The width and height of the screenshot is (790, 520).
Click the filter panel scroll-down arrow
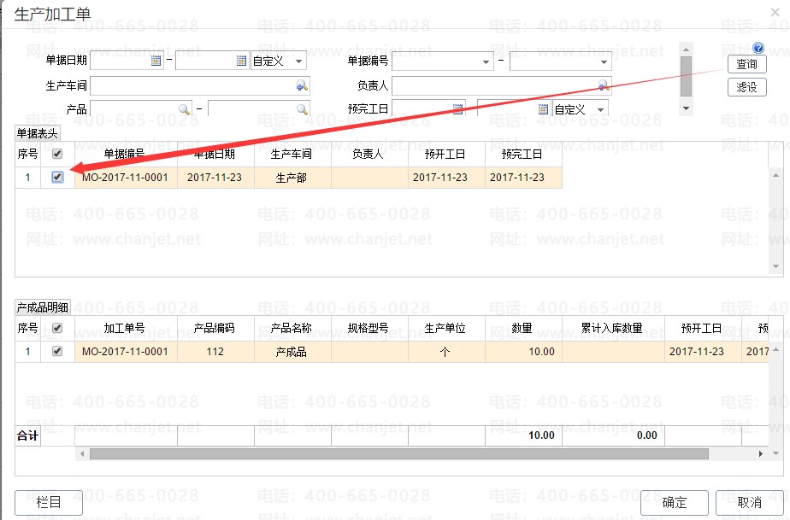pos(686,108)
